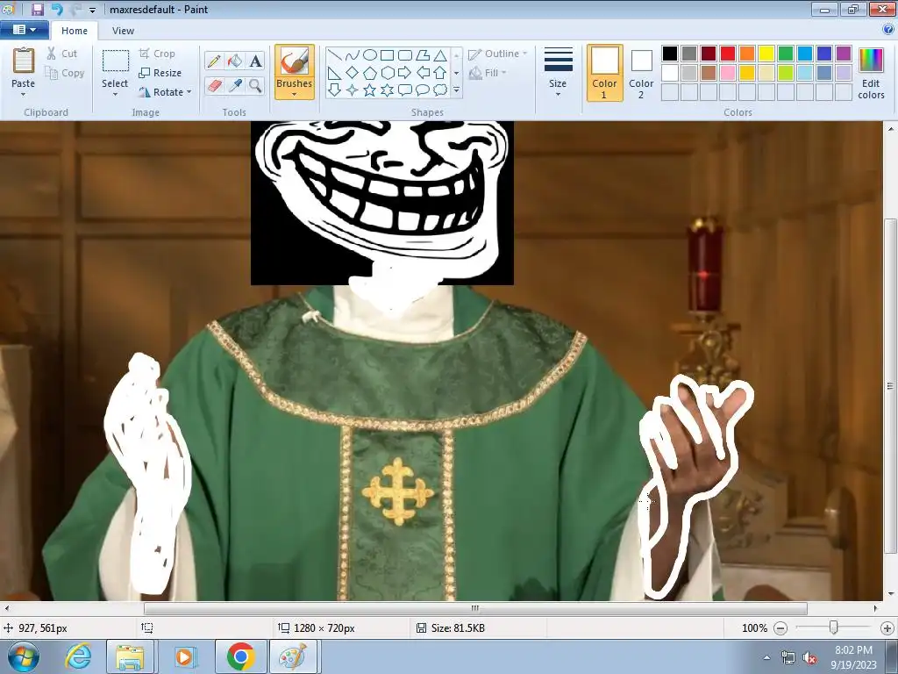Select the Text tool

tap(255, 61)
